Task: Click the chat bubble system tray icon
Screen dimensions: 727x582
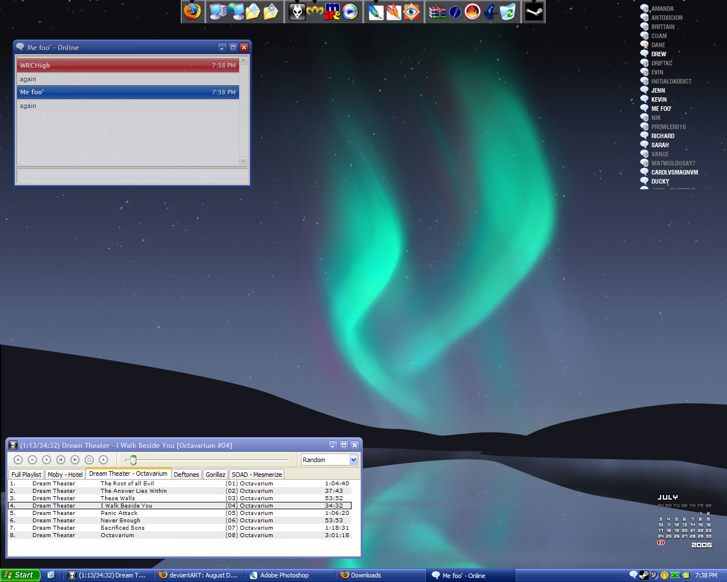Action: pyautogui.click(x=633, y=575)
